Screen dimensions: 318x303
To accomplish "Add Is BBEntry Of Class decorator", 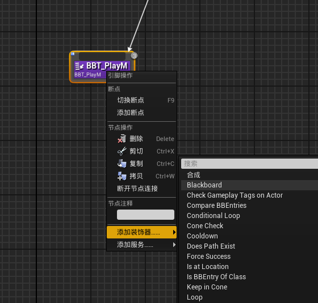I will point(249,277).
